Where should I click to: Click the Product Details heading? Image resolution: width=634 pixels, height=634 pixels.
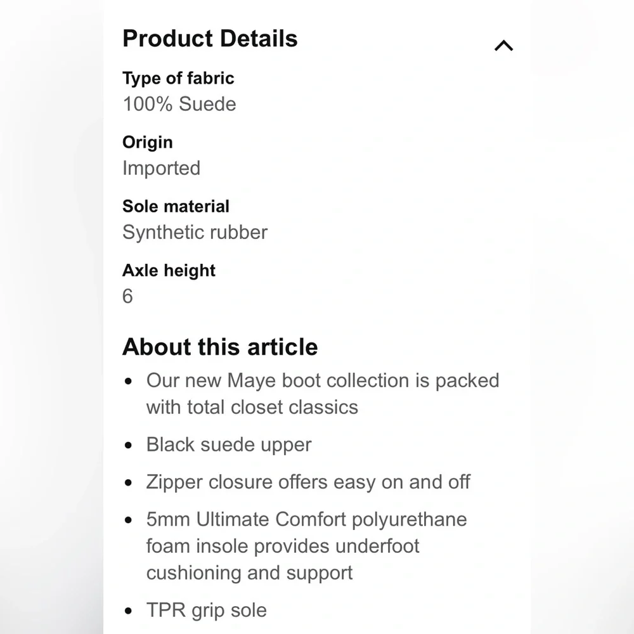coord(210,39)
